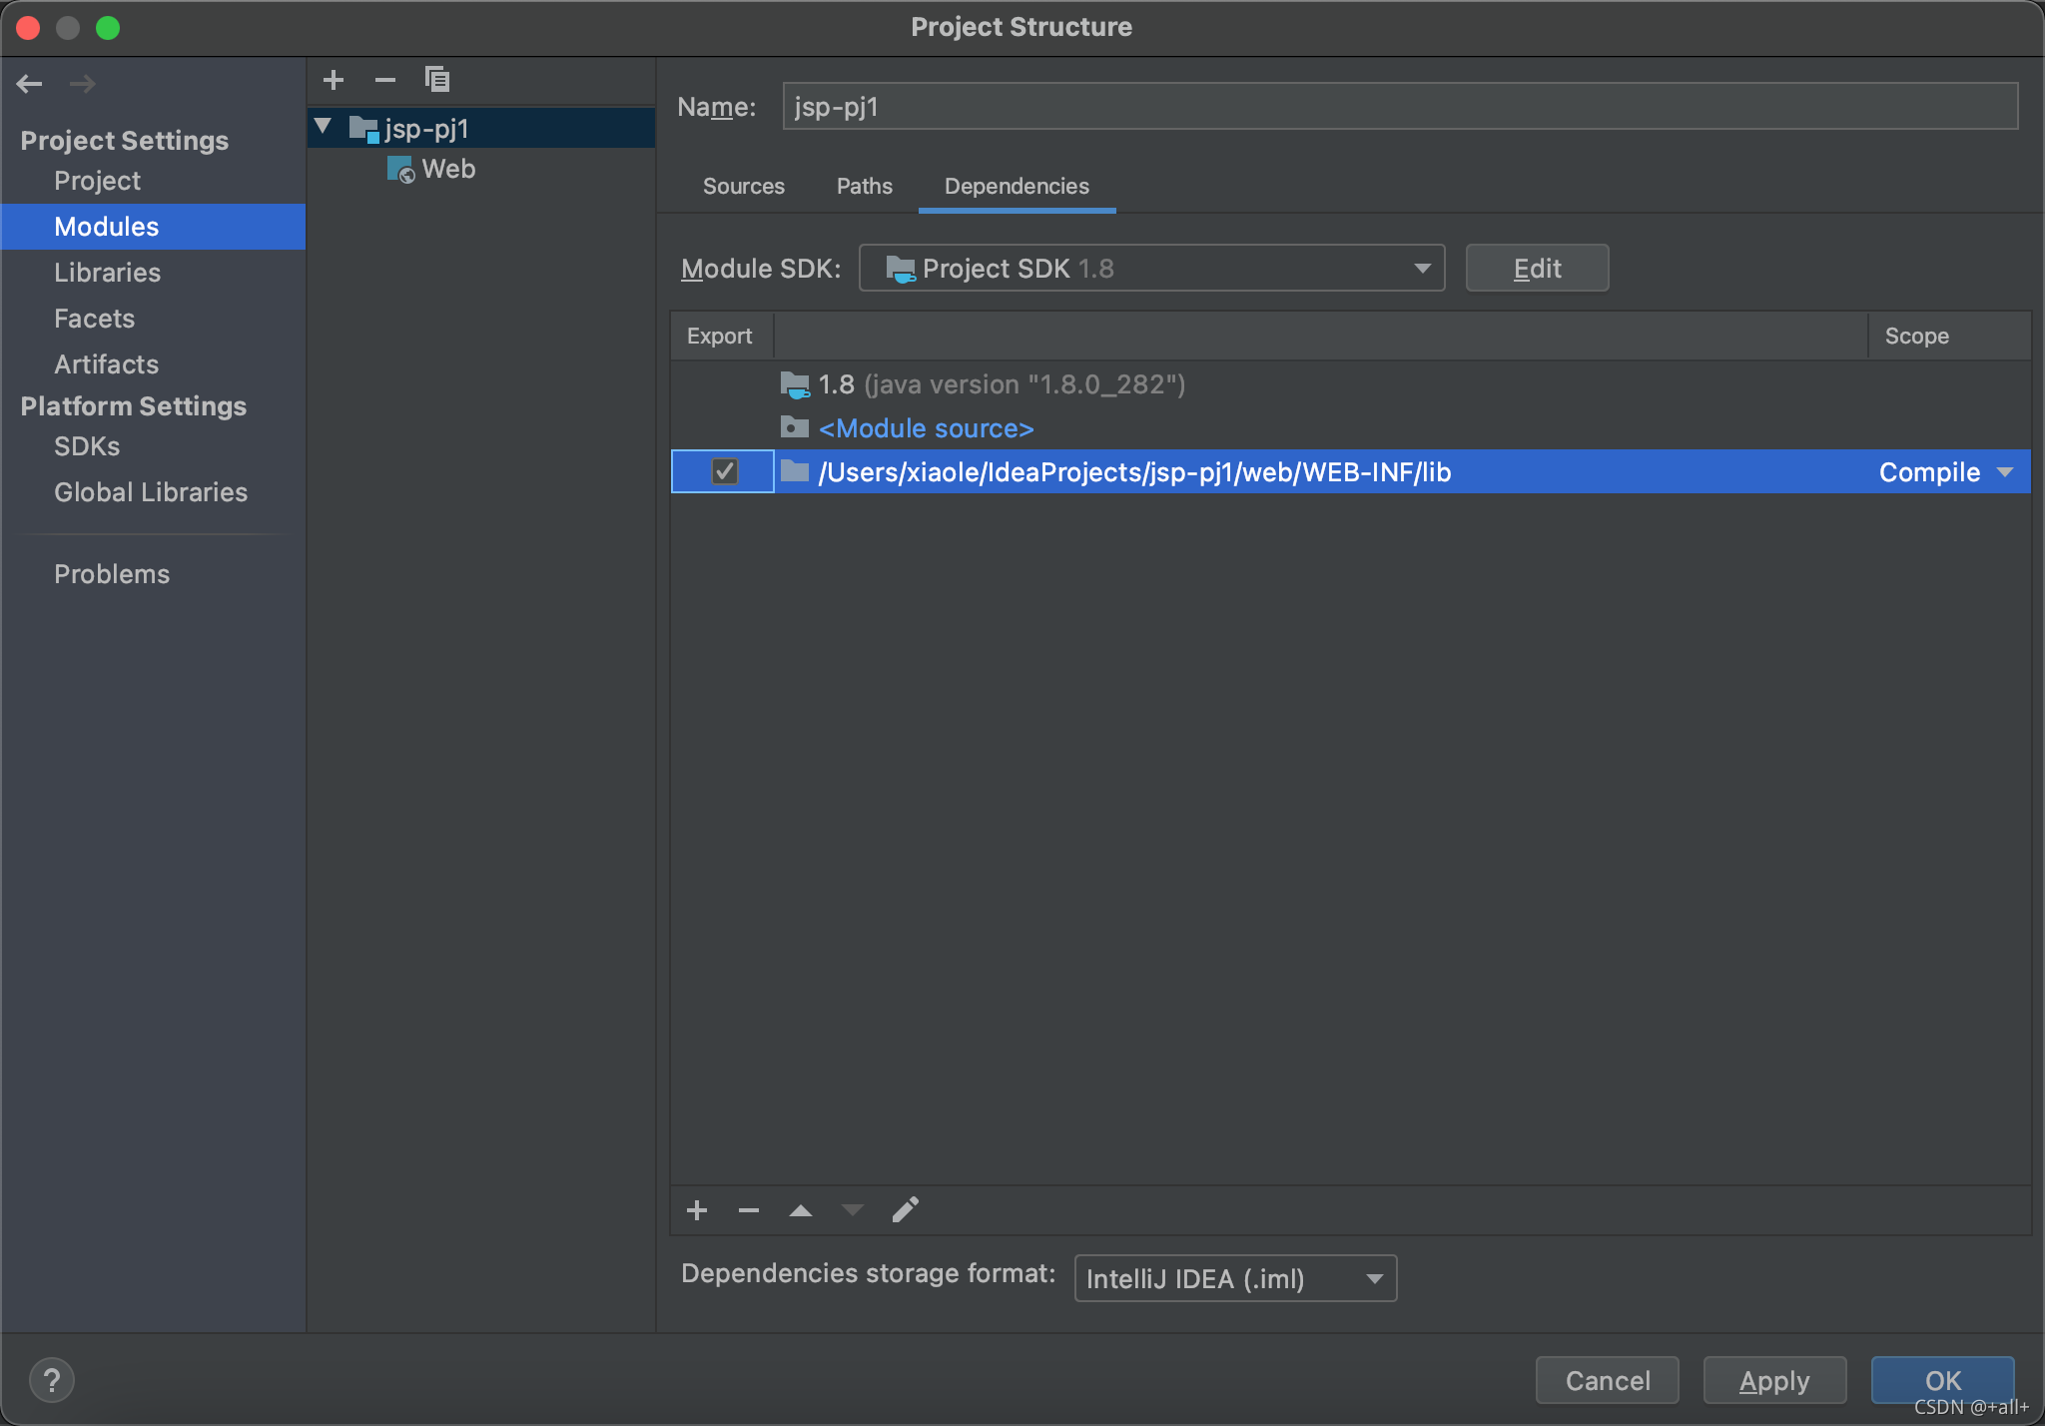Image resolution: width=2045 pixels, height=1426 pixels.
Task: Click the Apply button
Action: tap(1774, 1380)
